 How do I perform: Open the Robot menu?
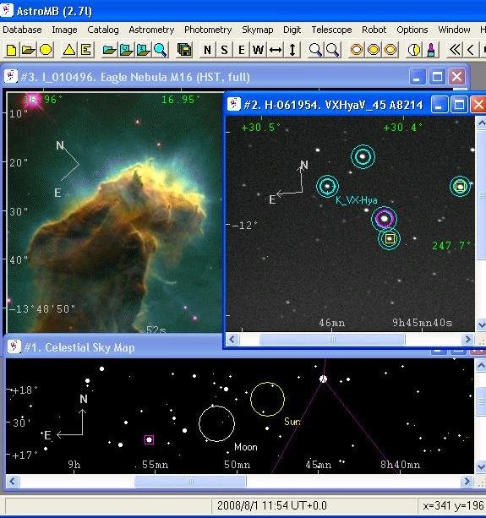point(374,30)
